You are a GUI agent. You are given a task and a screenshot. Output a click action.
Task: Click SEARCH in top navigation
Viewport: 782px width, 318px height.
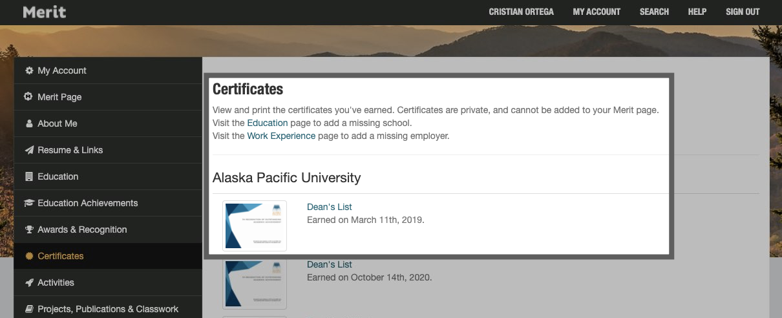click(x=654, y=12)
